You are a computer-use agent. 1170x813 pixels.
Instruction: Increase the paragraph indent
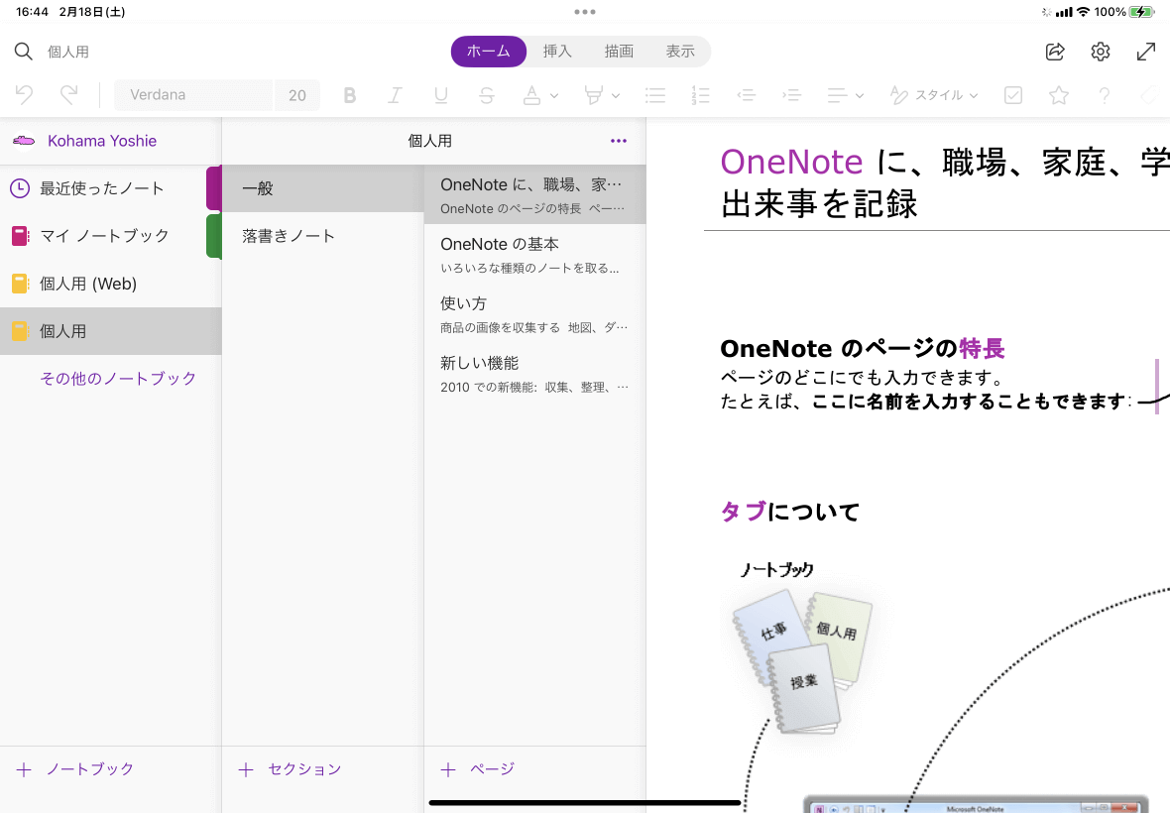click(791, 95)
